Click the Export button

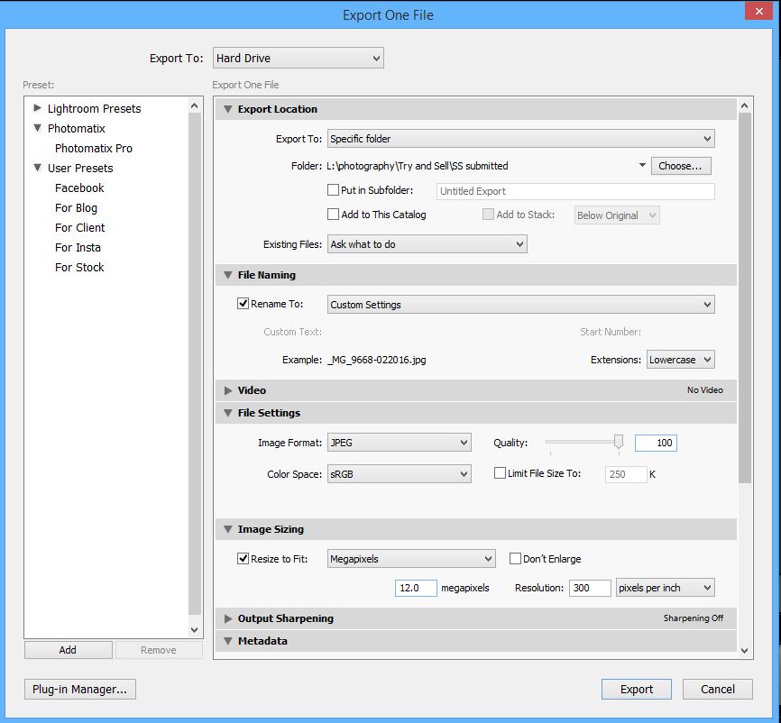coord(636,689)
